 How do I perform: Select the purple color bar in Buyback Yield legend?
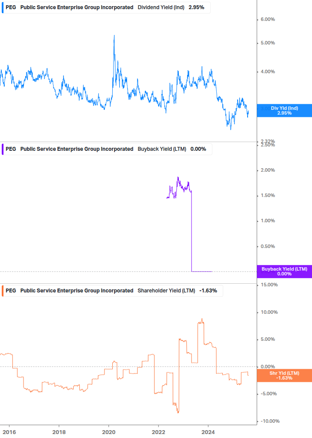(3, 149)
